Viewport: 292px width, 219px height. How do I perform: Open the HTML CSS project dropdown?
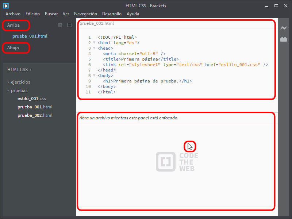19,70
